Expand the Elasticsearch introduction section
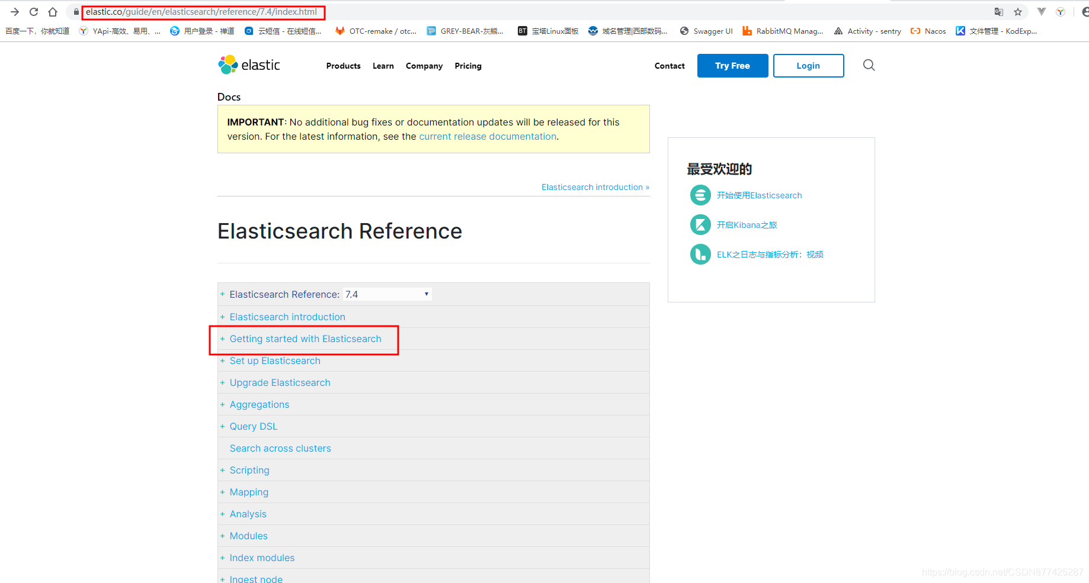This screenshot has height=583, width=1089. coord(223,317)
